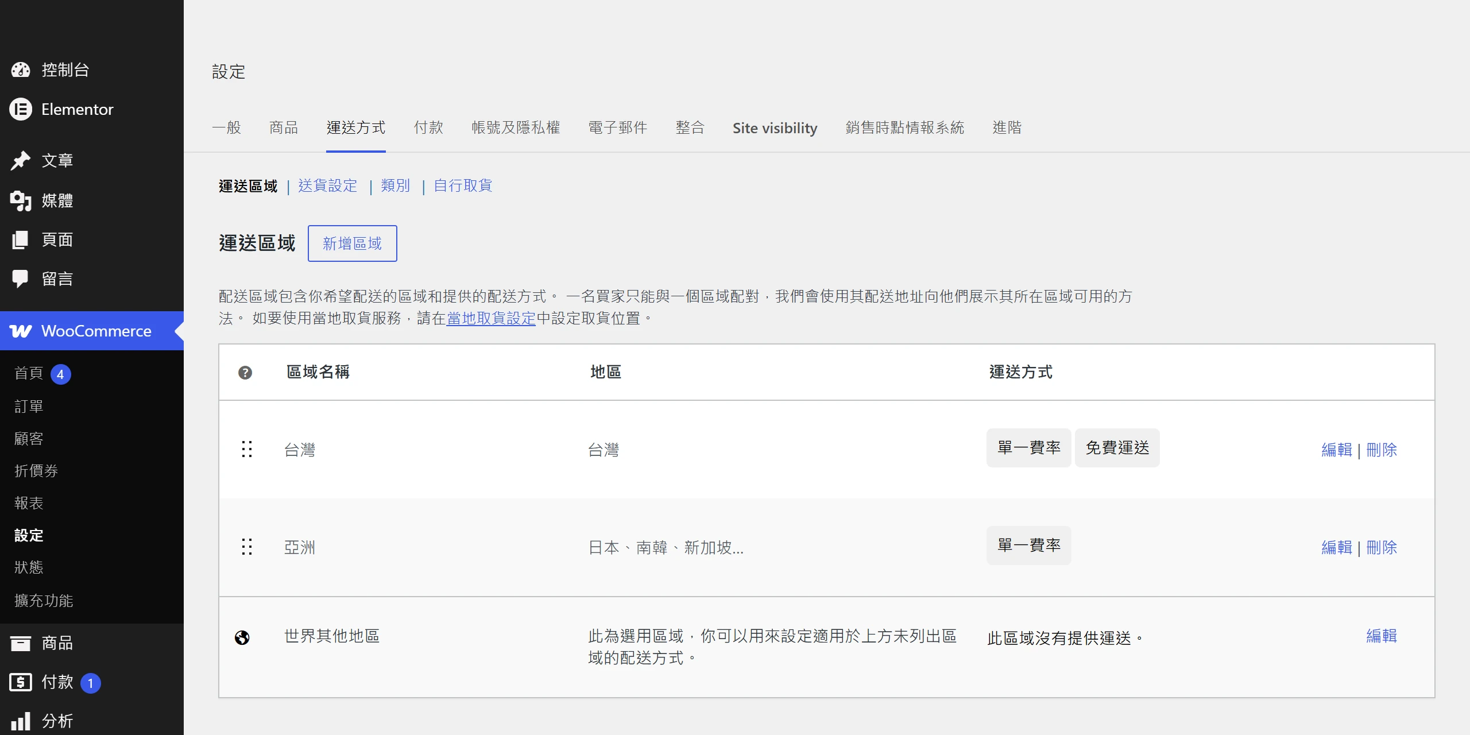
Task: Open WooCommerce 設定 submenu item
Action: (x=29, y=535)
